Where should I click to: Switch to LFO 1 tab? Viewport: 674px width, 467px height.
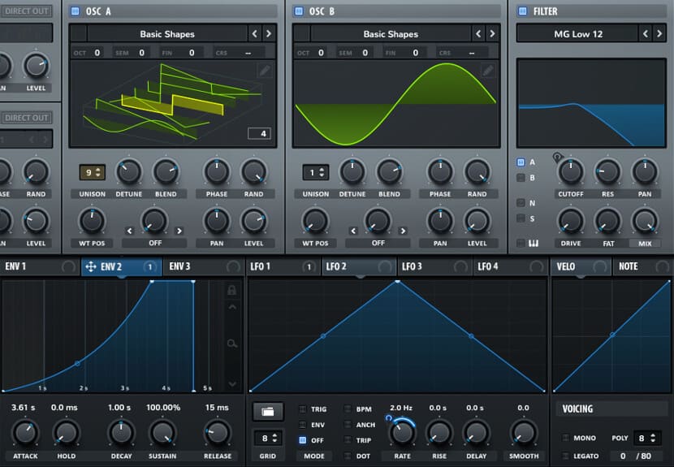point(283,266)
